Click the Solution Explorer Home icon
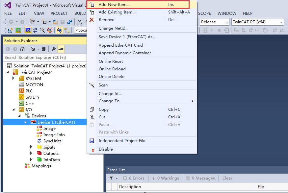The height and width of the screenshot is (193, 288). coord(22,49)
